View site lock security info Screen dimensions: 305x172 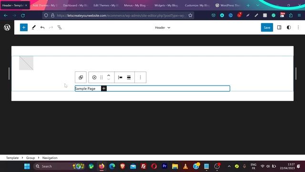tap(53, 15)
